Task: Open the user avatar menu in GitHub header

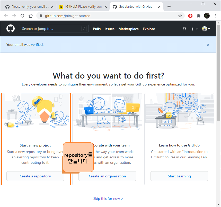Action: pos(206,29)
